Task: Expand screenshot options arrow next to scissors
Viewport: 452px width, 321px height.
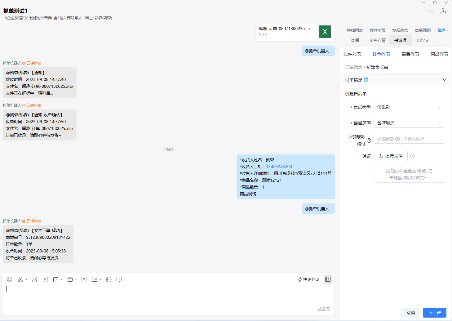Action: tap(26, 279)
